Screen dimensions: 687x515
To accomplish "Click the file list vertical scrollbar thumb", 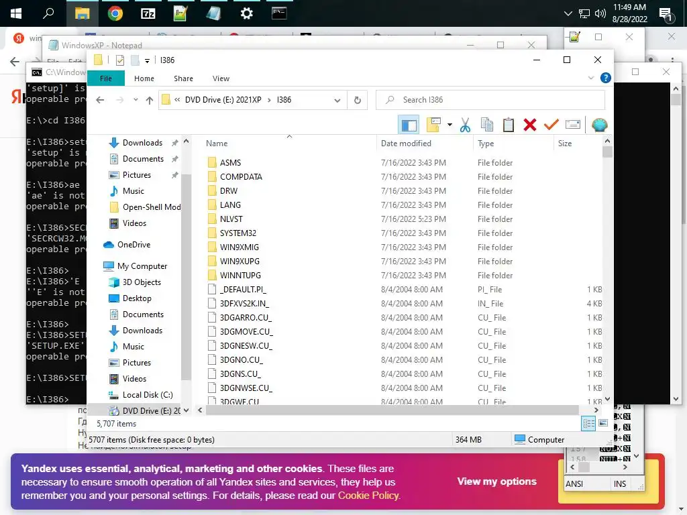I will coord(607,152).
